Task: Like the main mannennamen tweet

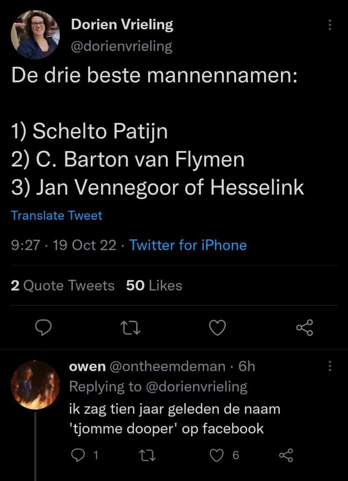Action: (x=217, y=329)
